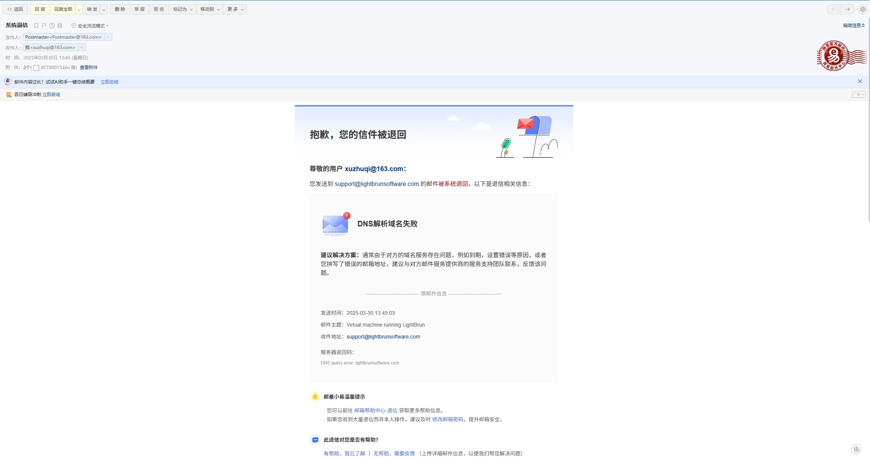Click 拒收 to reject the sender

159,9
